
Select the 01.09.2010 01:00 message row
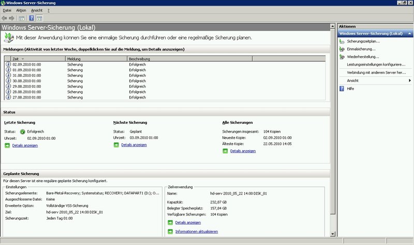[165, 70]
